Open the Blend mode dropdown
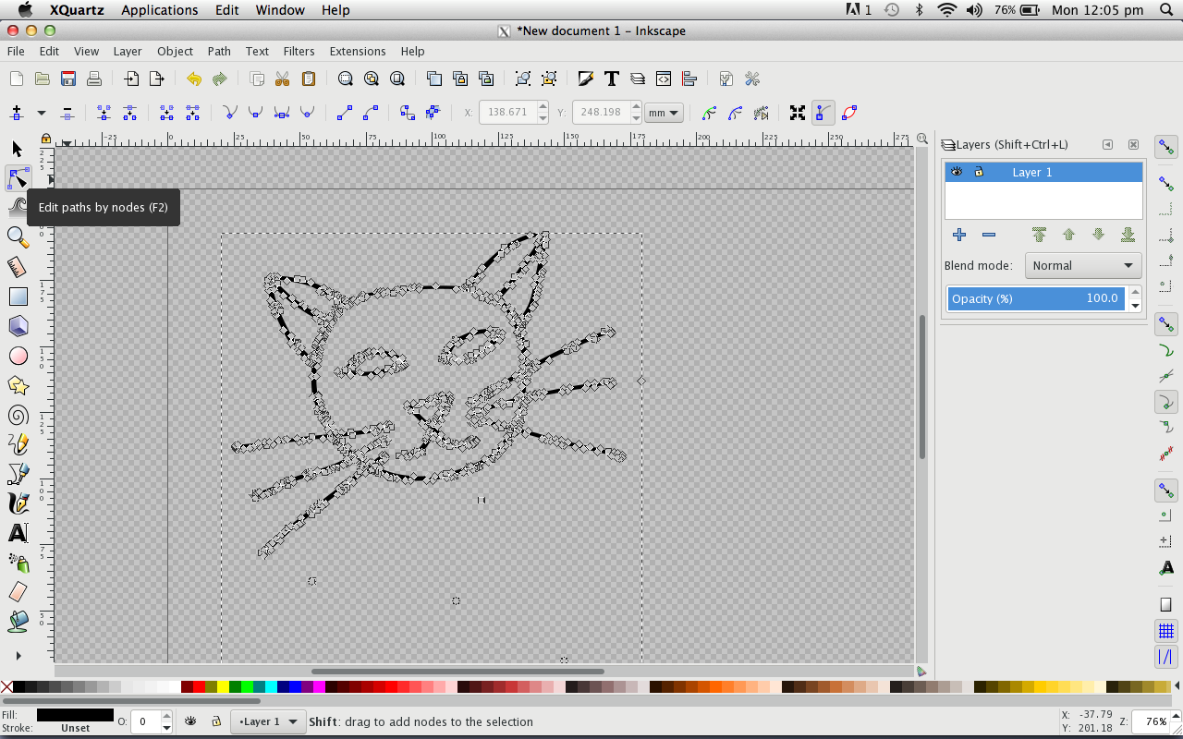Image resolution: width=1183 pixels, height=739 pixels. tap(1082, 265)
